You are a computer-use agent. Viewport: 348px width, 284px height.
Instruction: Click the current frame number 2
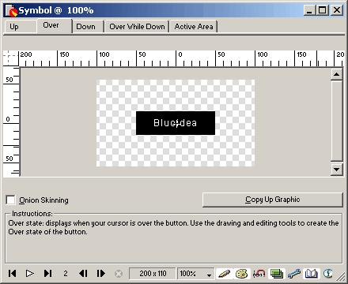coord(66,274)
